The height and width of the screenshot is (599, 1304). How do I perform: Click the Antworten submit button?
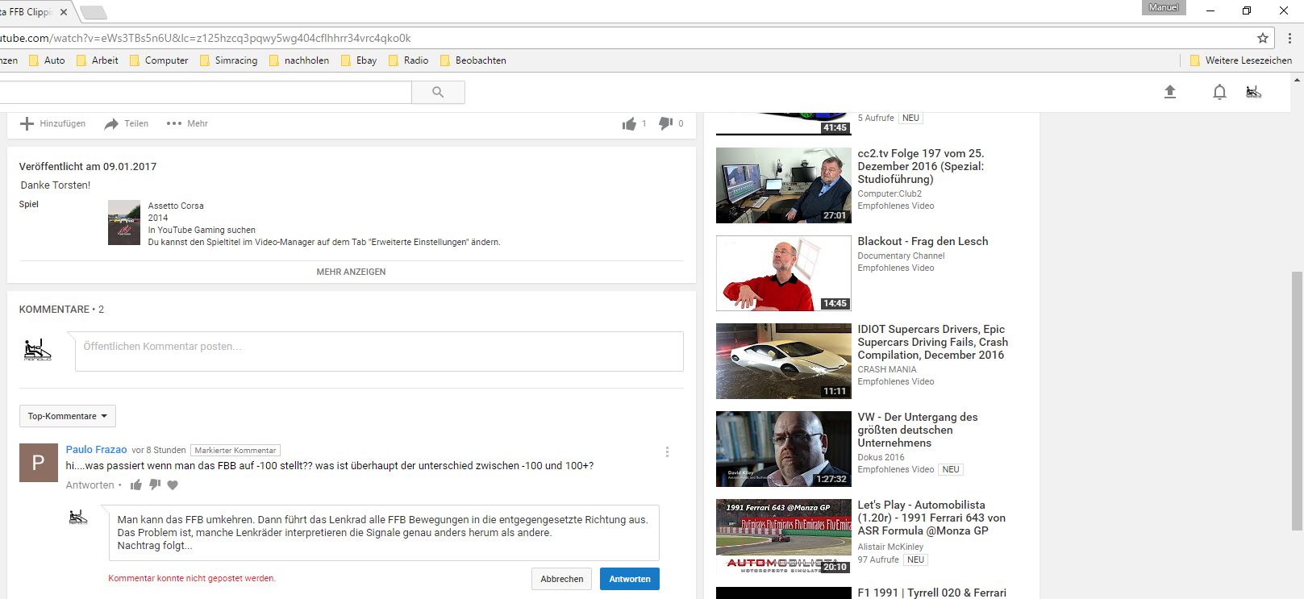[x=630, y=579]
